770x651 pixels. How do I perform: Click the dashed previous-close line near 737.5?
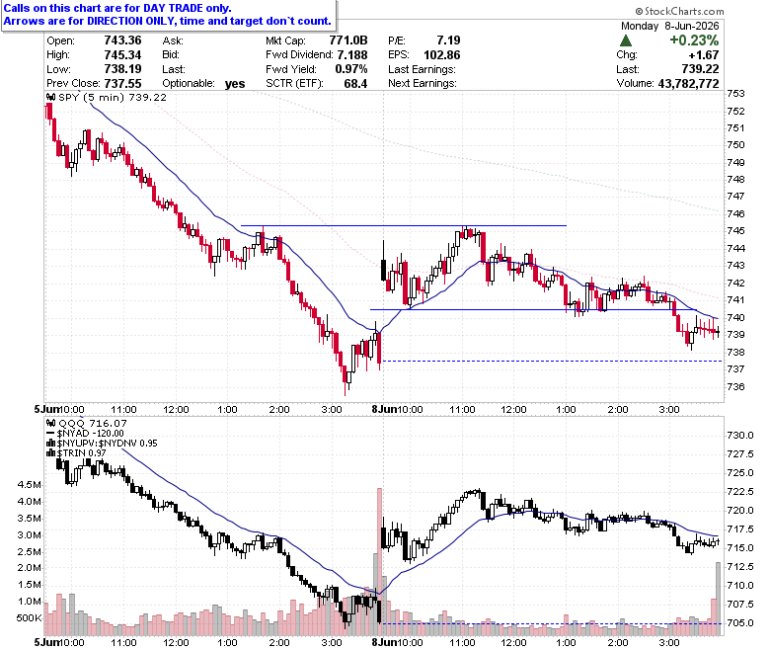tap(552, 362)
